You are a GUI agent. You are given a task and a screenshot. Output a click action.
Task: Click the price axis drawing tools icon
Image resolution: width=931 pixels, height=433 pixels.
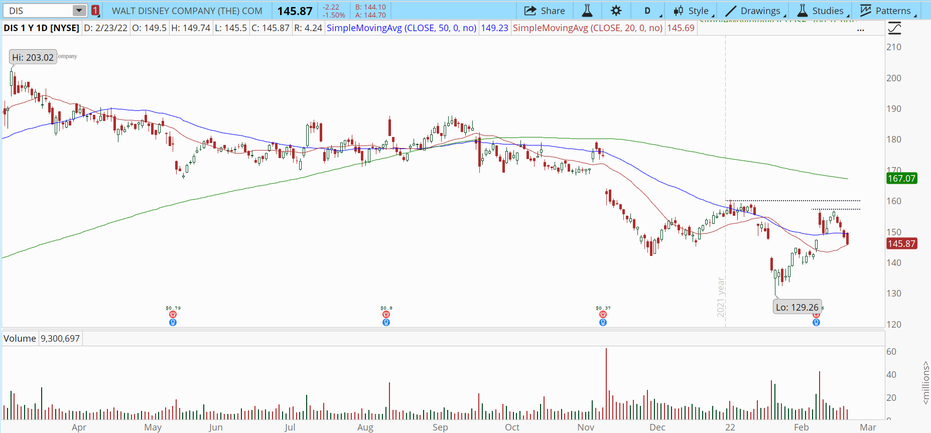[x=894, y=29]
